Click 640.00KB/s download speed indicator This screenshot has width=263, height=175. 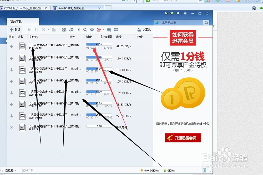click(x=150, y=171)
